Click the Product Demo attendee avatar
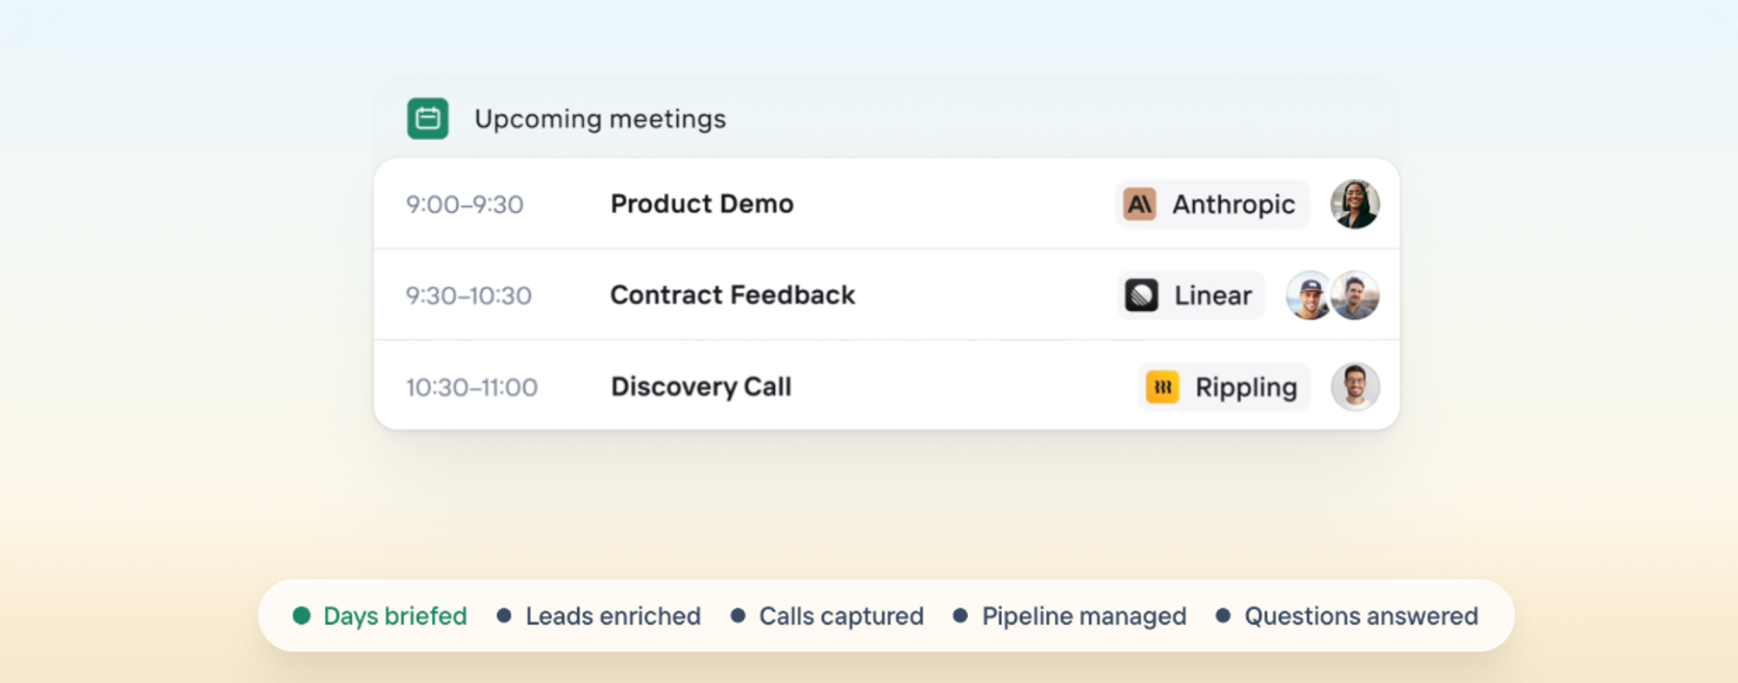The height and width of the screenshot is (683, 1738). click(x=1355, y=204)
